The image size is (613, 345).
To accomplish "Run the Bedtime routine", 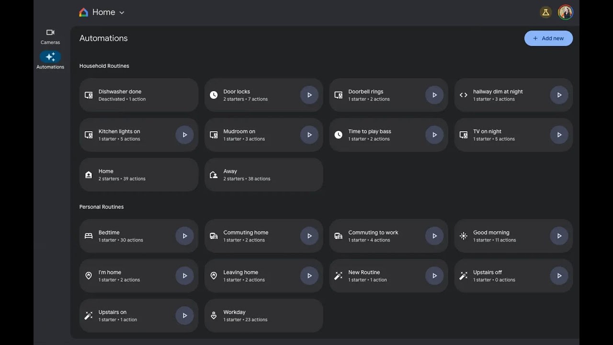I will 184,236.
